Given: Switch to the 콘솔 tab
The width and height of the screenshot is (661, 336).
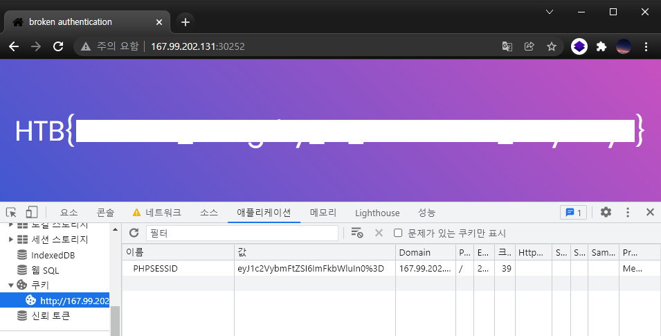Looking at the screenshot, I should tap(105, 213).
